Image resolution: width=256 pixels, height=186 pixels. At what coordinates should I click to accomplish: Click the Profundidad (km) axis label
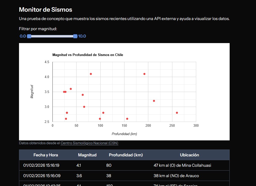coord(124,134)
